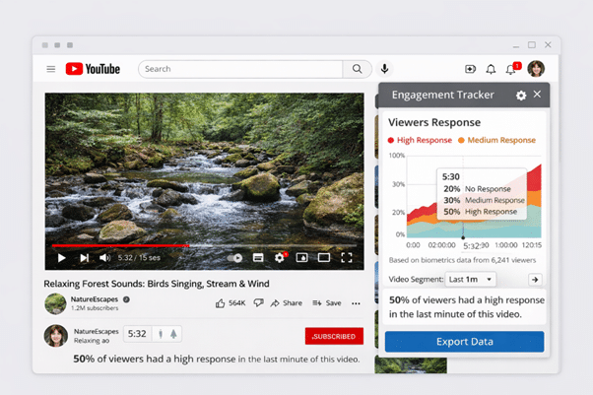Image resolution: width=593 pixels, height=395 pixels.
Task: Open the three-dot more actions menu
Action: pos(357,303)
